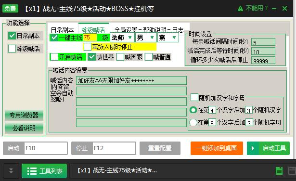Select the 【x1】战无-主线75级 bottom tab
The image size is (296, 181).
pos(117,170)
